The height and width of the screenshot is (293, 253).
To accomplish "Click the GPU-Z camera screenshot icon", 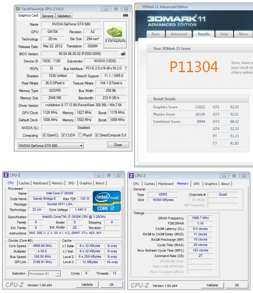I will click(x=126, y=15).
